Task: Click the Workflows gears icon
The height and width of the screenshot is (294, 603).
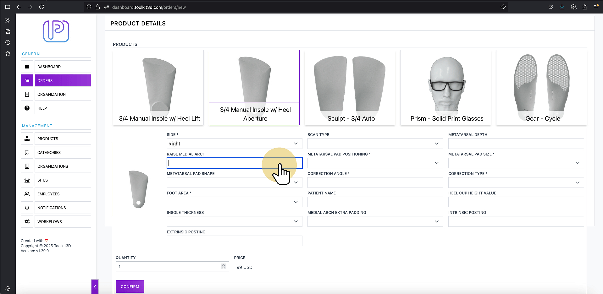Action: click(27, 221)
